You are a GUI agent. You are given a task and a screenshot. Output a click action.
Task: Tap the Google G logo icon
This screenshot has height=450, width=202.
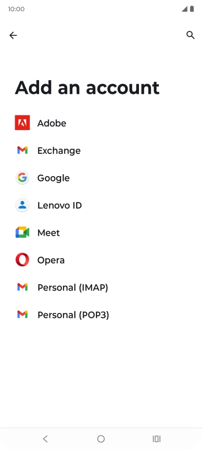22,178
